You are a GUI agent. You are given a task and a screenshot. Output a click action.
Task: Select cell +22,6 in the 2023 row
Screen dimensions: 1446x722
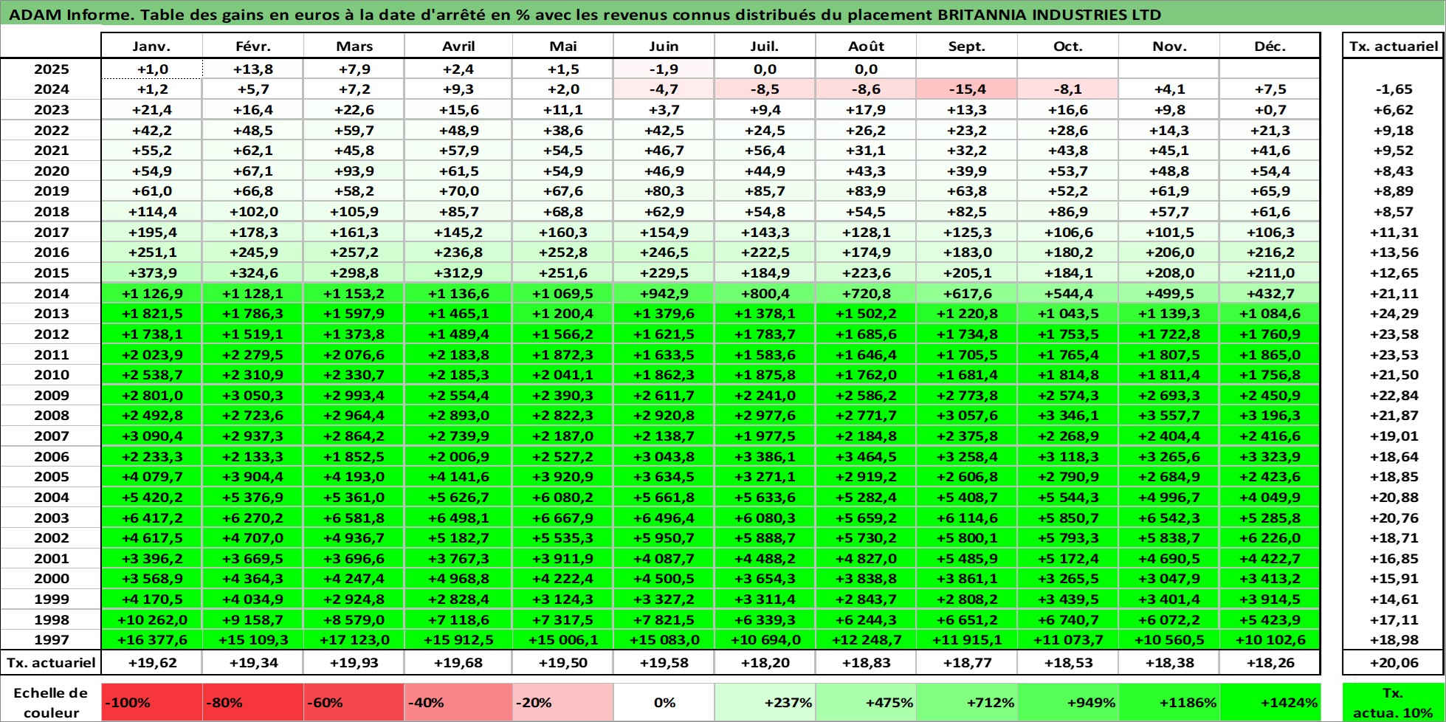354,110
